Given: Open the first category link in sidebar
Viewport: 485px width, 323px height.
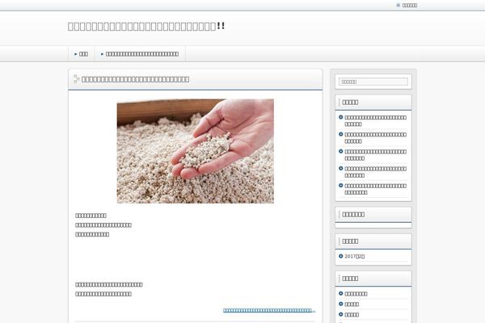Looking at the screenshot, I should pos(356,294).
